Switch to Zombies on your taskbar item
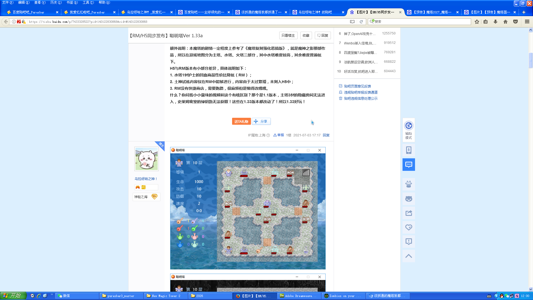The width and height of the screenshot is (533, 300). [344, 296]
